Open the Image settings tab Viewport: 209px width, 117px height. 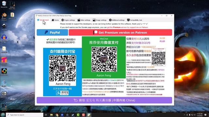pos(100,20)
